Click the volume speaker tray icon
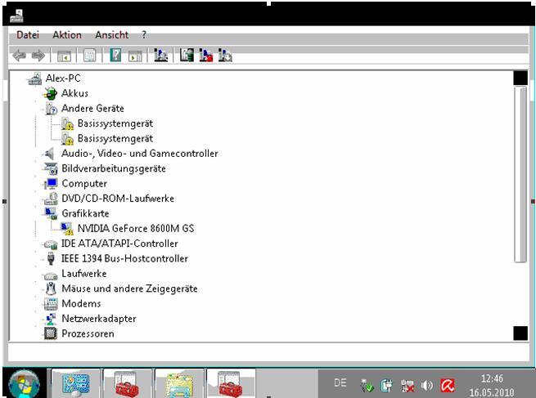The image size is (536, 398). coord(427,386)
